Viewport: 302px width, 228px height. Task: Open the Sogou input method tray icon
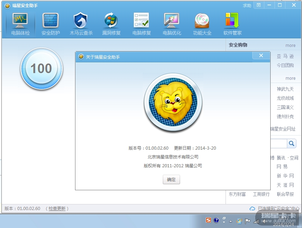(208, 220)
